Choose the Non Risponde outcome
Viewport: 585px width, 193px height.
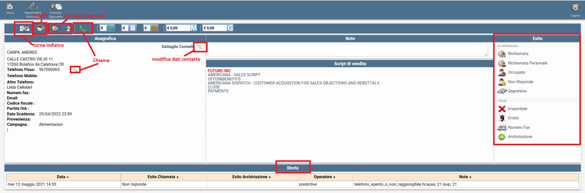coord(520,82)
